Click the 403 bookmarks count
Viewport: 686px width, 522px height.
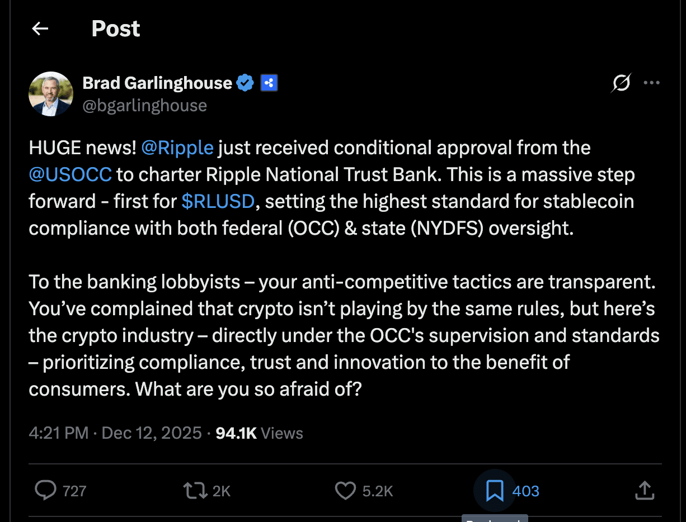click(x=525, y=491)
